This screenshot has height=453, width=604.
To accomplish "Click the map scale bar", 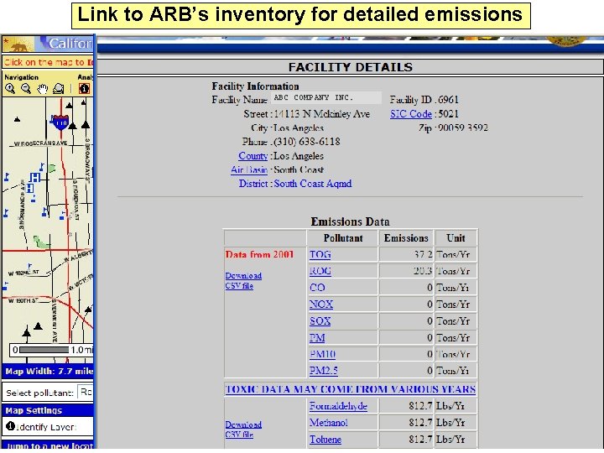I will point(51,350).
